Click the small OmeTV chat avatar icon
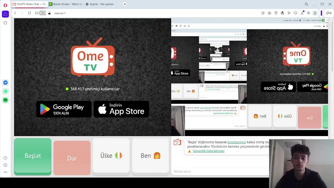Screen dimensions: 334x188 click(177, 142)
